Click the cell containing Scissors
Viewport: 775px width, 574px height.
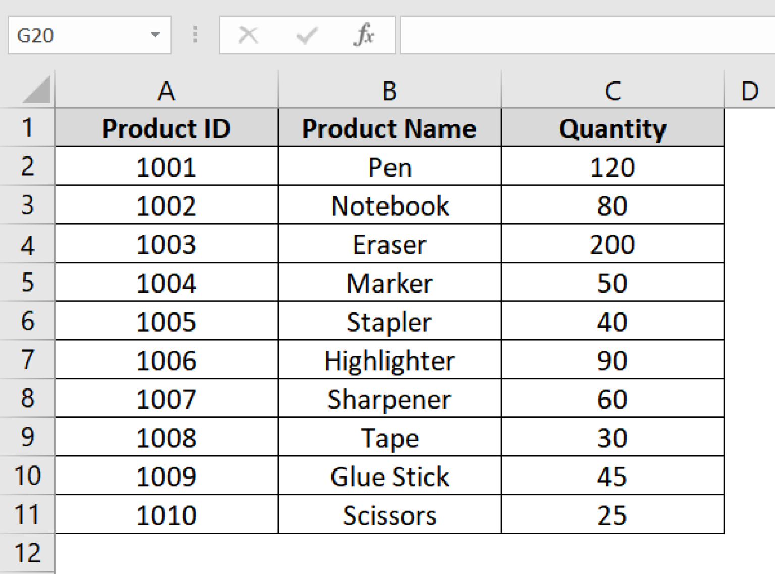(389, 514)
